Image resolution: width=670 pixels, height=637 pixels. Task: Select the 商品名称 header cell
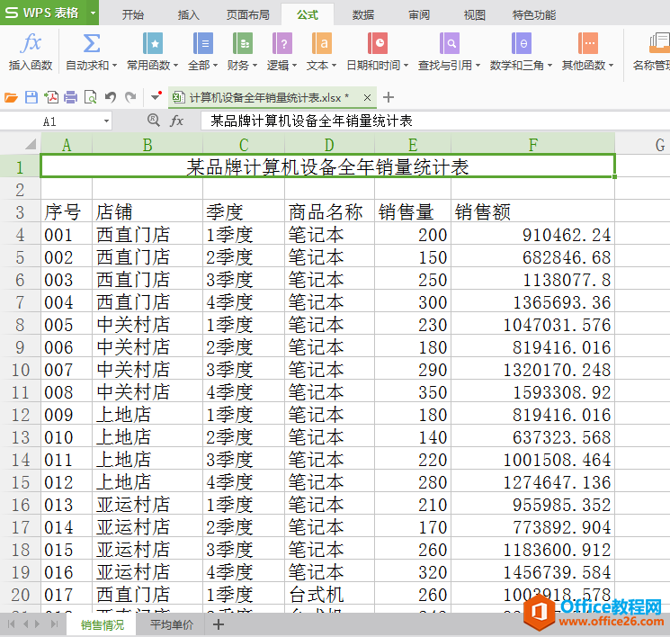point(329,212)
